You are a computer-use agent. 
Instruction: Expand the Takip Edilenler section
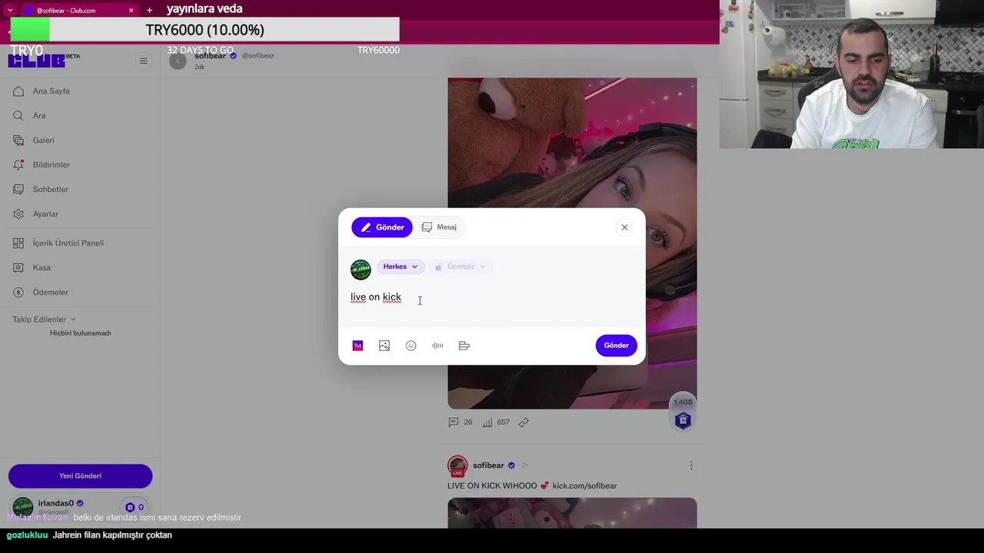tap(44, 320)
